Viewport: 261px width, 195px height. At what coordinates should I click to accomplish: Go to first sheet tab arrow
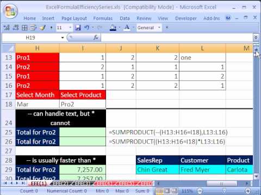5,183
